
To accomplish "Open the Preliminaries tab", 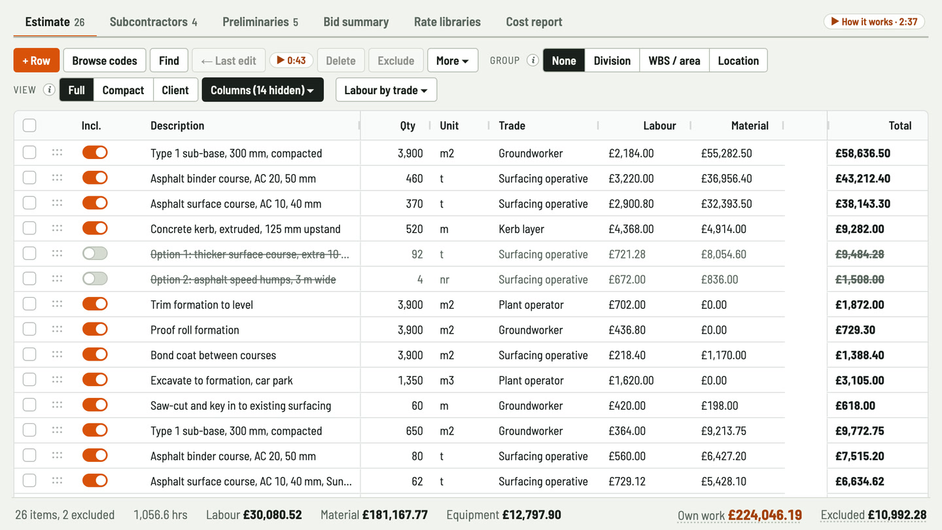I will click(260, 22).
